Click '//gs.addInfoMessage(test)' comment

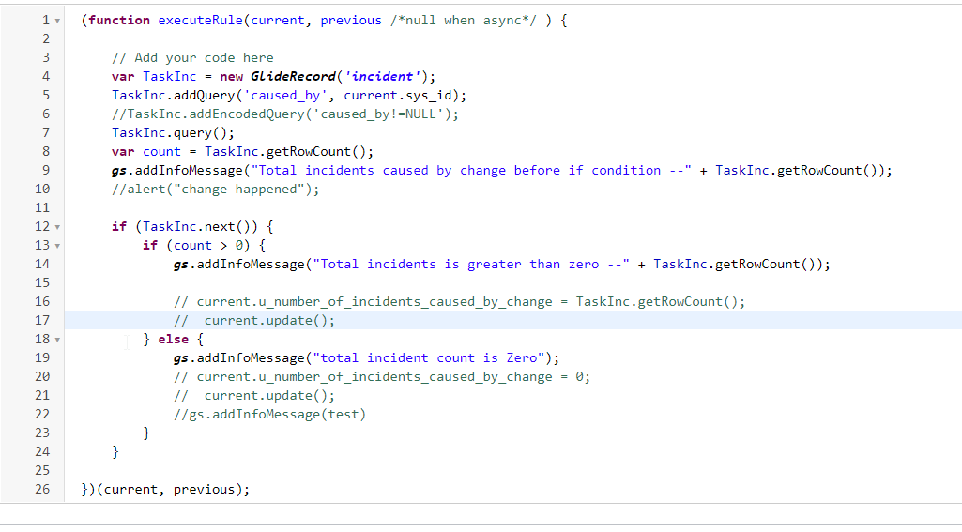click(269, 414)
